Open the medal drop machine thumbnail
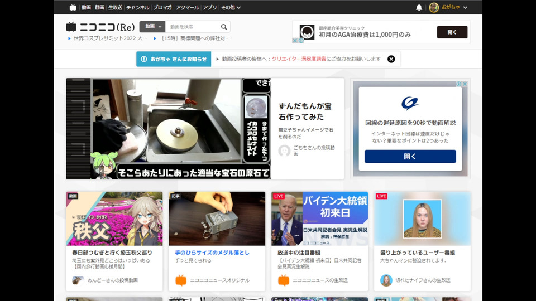Image resolution: width=536 pixels, height=301 pixels. (217, 219)
